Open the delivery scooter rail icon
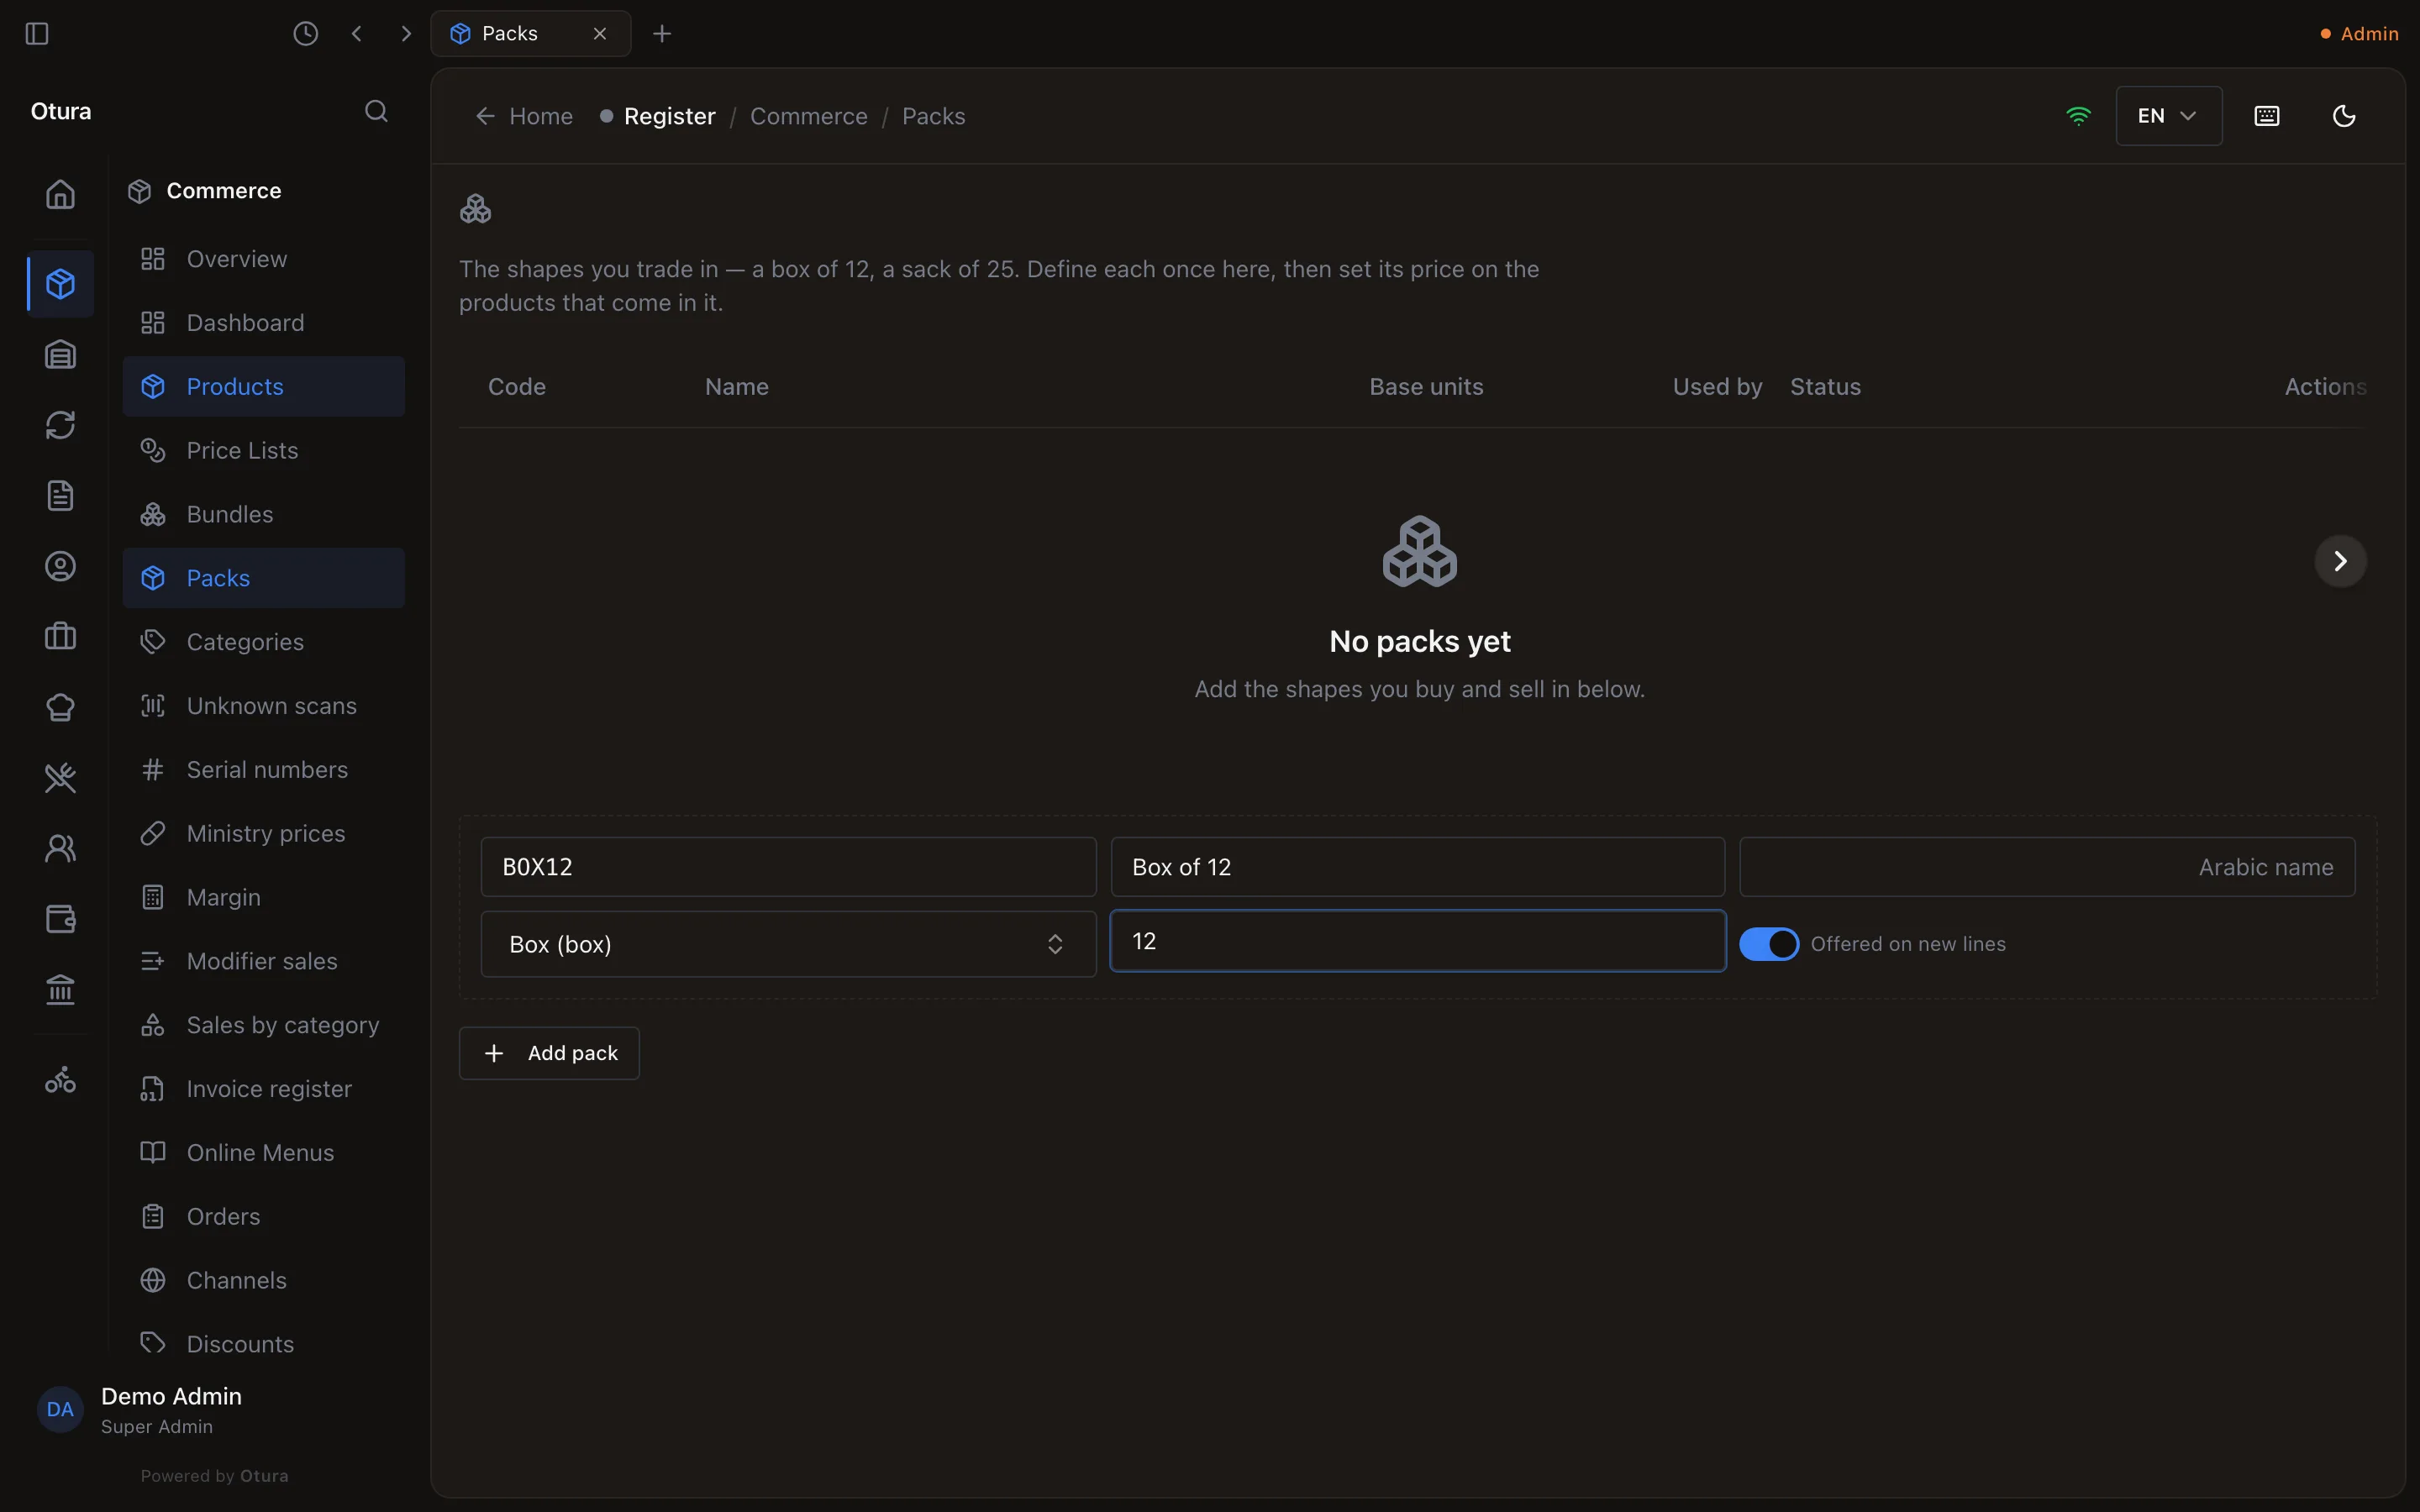Screen dimensions: 2420x1512 (61, 1080)
